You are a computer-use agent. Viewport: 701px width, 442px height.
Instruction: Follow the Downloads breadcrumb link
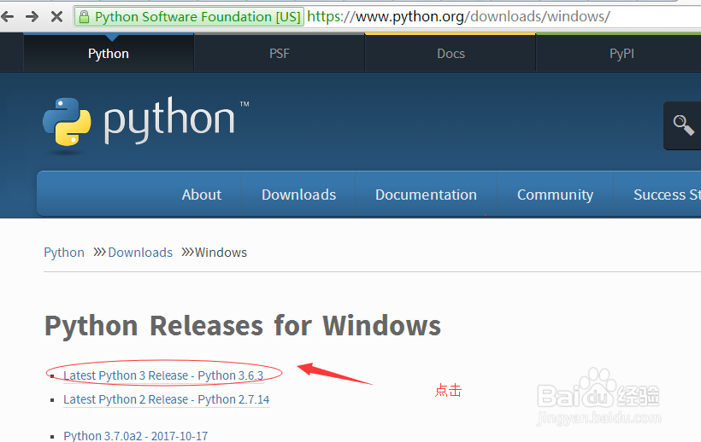140,253
